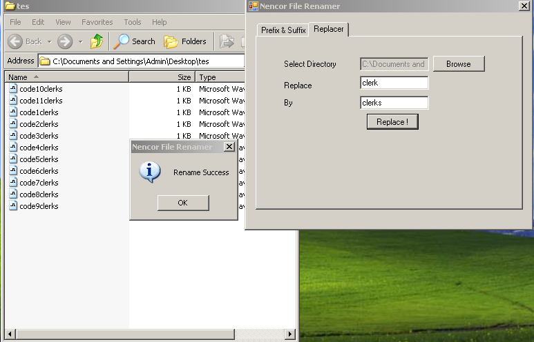Select the code1clerks file icon
The height and width of the screenshot is (342, 534).
13,112
